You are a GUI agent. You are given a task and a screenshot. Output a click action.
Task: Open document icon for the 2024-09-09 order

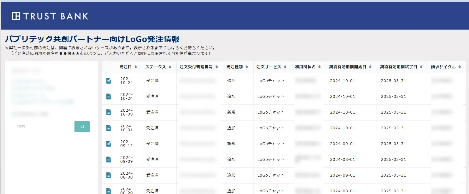pos(109,159)
